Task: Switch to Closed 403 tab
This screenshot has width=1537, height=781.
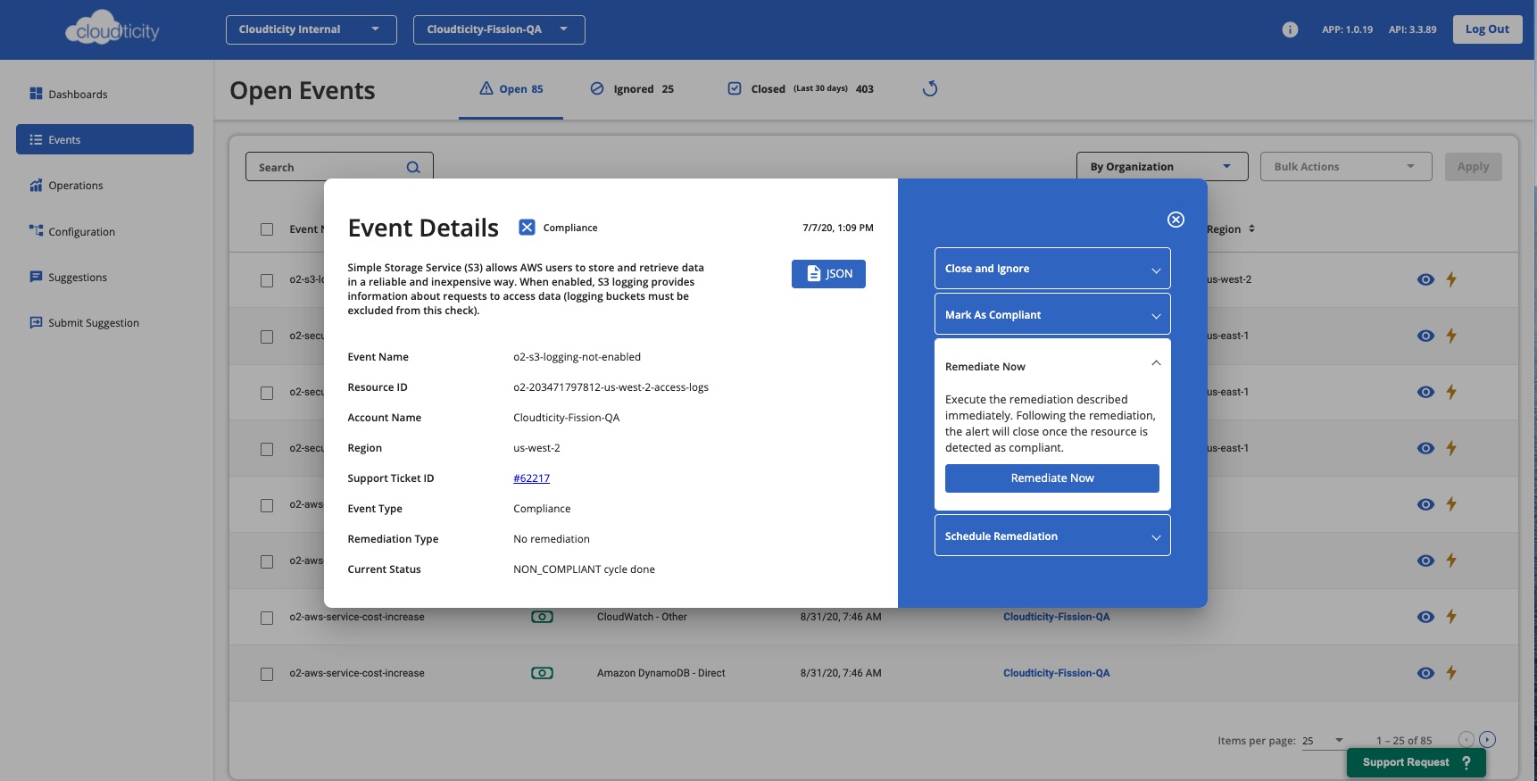Action: pyautogui.click(x=801, y=89)
